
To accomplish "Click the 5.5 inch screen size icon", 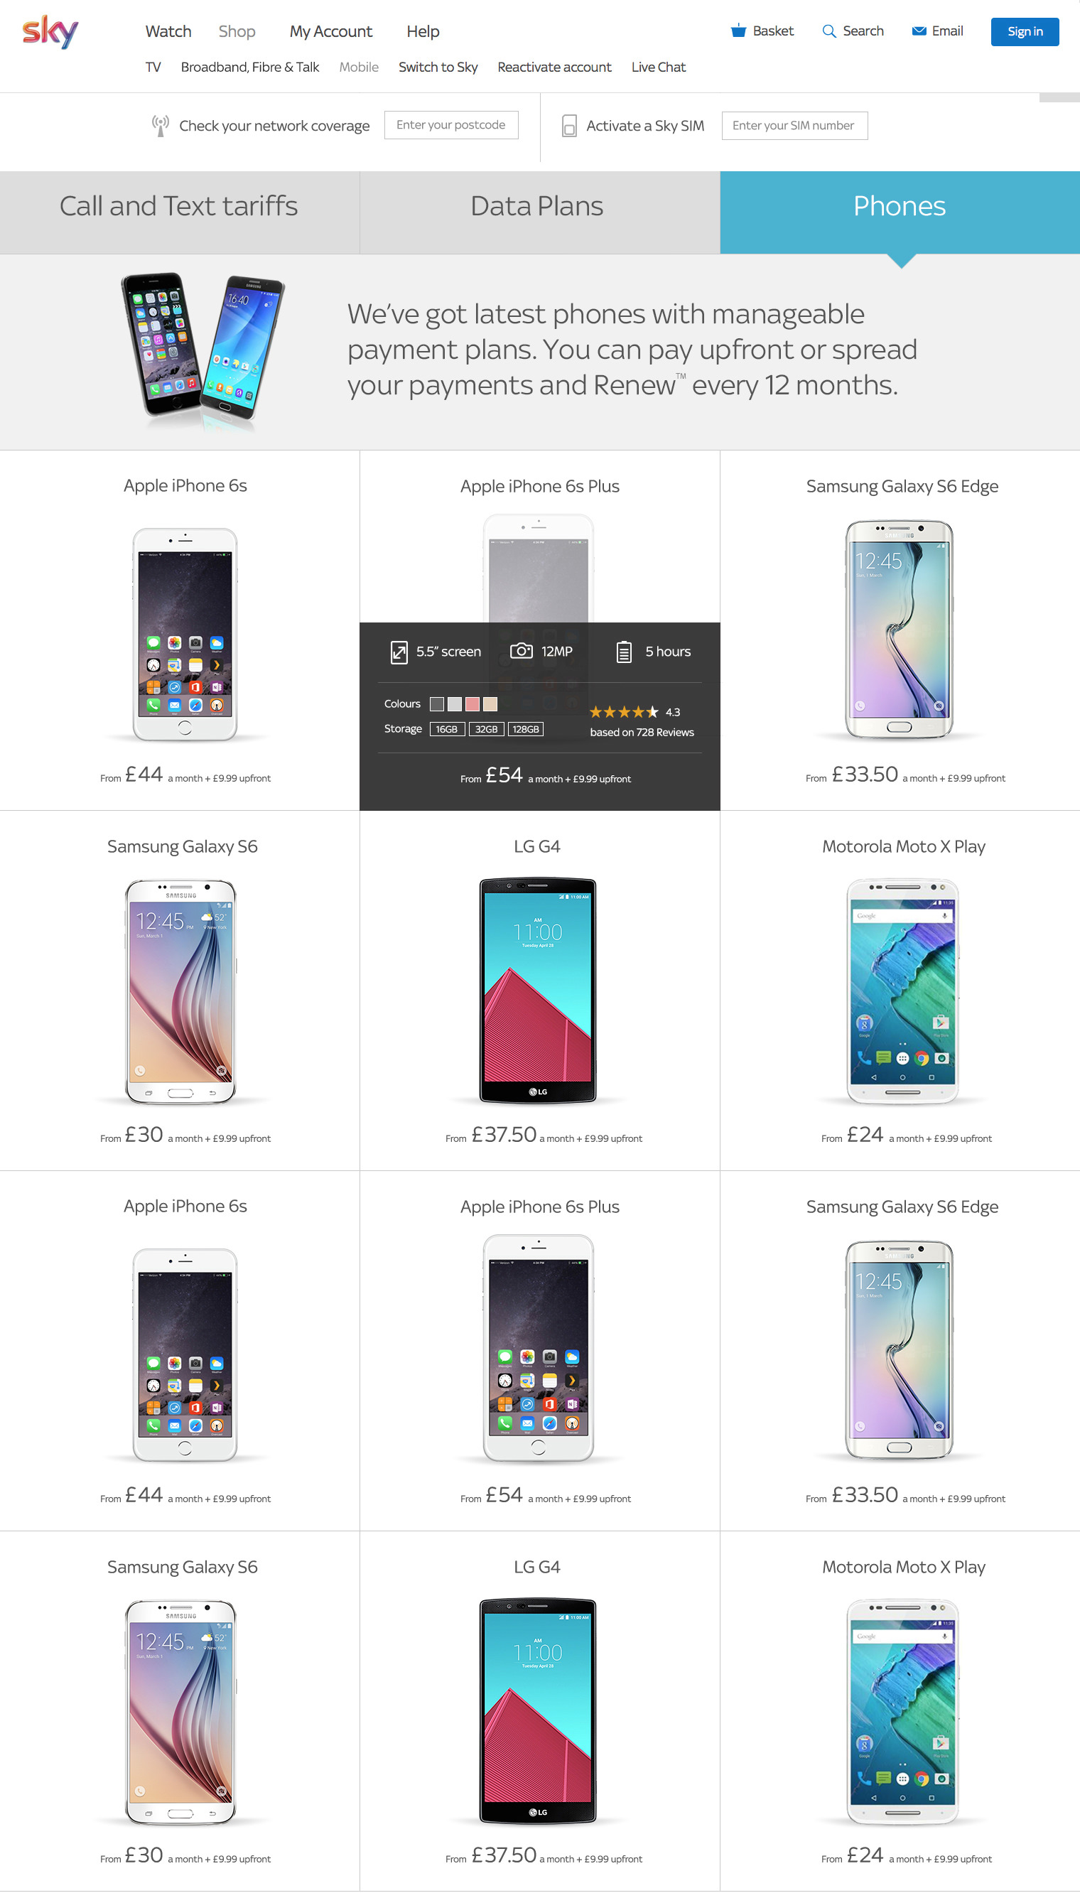I will coord(399,652).
